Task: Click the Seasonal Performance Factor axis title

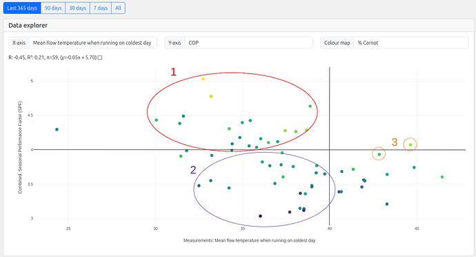Action: [x=20, y=147]
